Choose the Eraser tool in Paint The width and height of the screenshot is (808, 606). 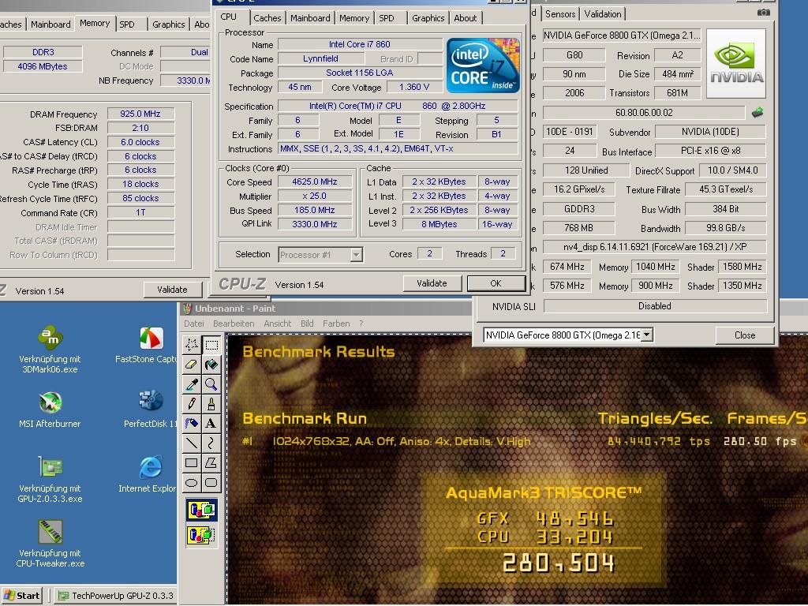[192, 365]
